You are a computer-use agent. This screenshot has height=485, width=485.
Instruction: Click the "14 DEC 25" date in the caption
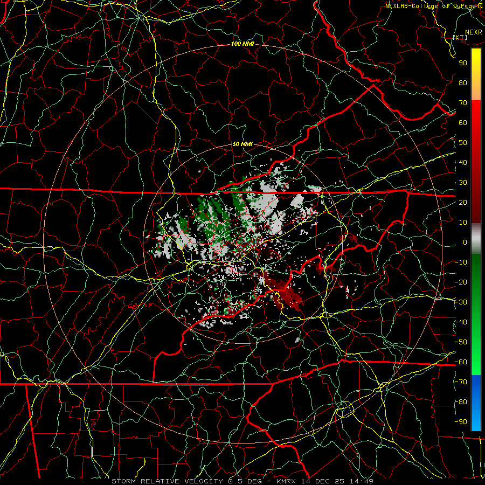pos(323,481)
